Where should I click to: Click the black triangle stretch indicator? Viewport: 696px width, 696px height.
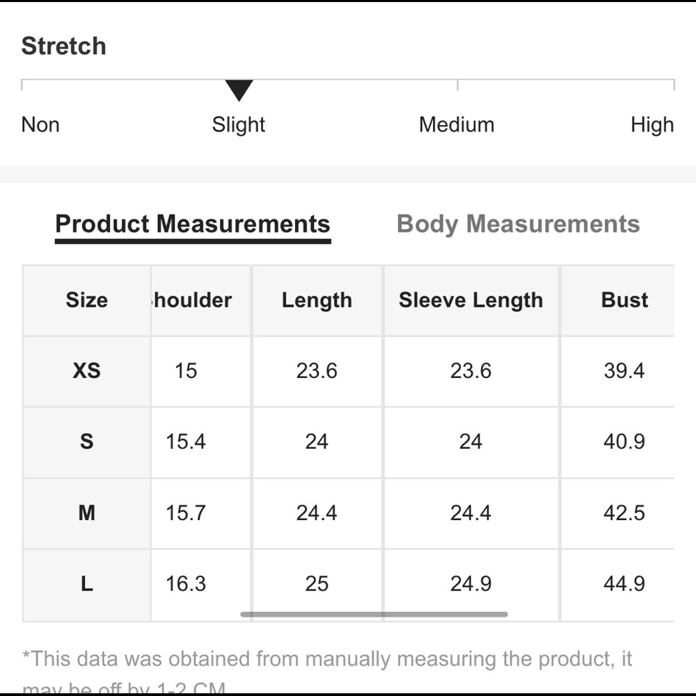point(239,90)
